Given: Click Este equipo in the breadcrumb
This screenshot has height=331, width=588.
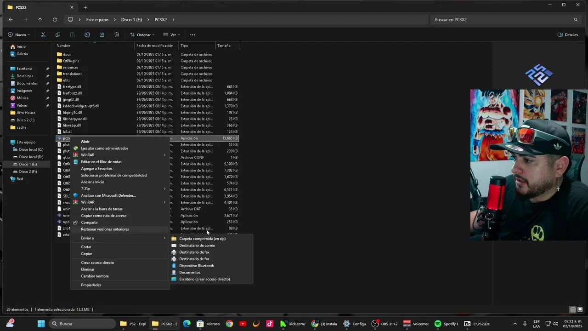Looking at the screenshot, I should tap(97, 20).
